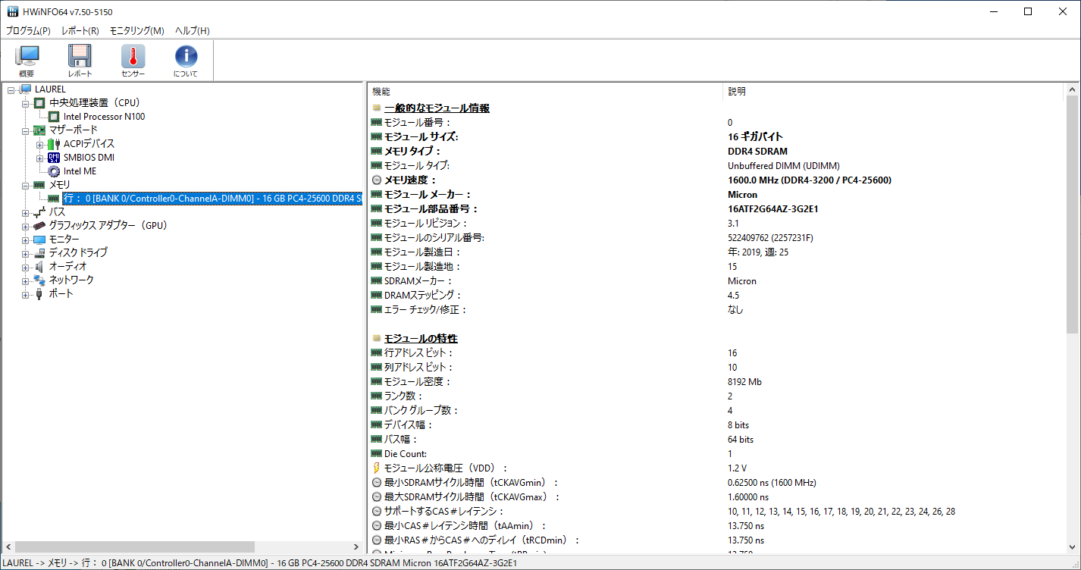This screenshot has height=570, width=1081.
Task: Click the tree horizontal scrollbar left arrow
Action: [8, 547]
